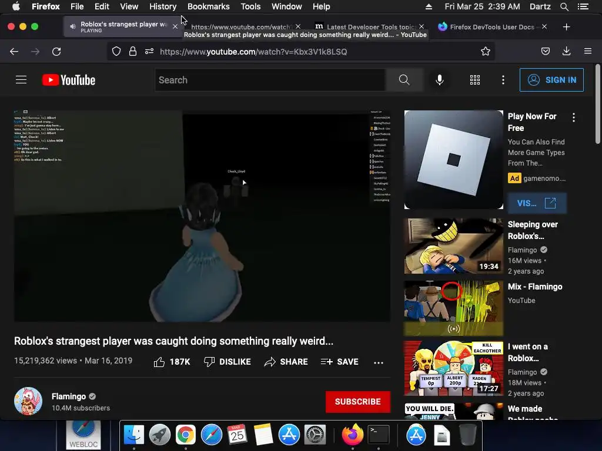Image resolution: width=602 pixels, height=451 pixels.
Task: Click the thumbs-down Dislike icon
Action: click(x=209, y=362)
